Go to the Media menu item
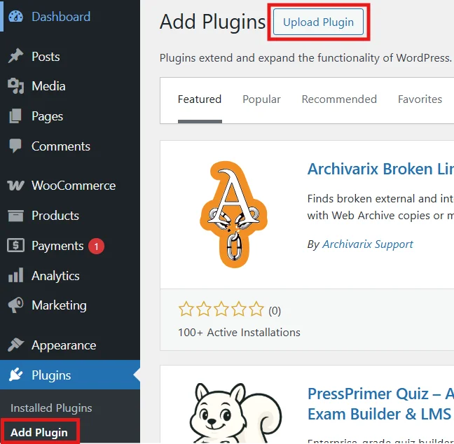454x444 pixels. [70, 86]
